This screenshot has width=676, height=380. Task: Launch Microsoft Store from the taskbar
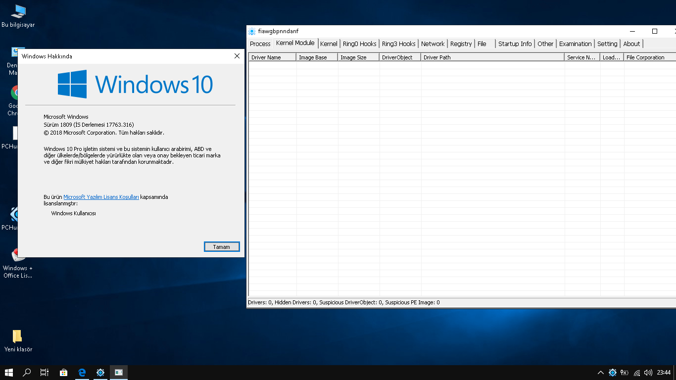tap(64, 373)
